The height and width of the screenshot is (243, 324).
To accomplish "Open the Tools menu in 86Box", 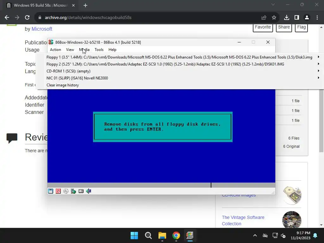I will (x=99, y=50).
